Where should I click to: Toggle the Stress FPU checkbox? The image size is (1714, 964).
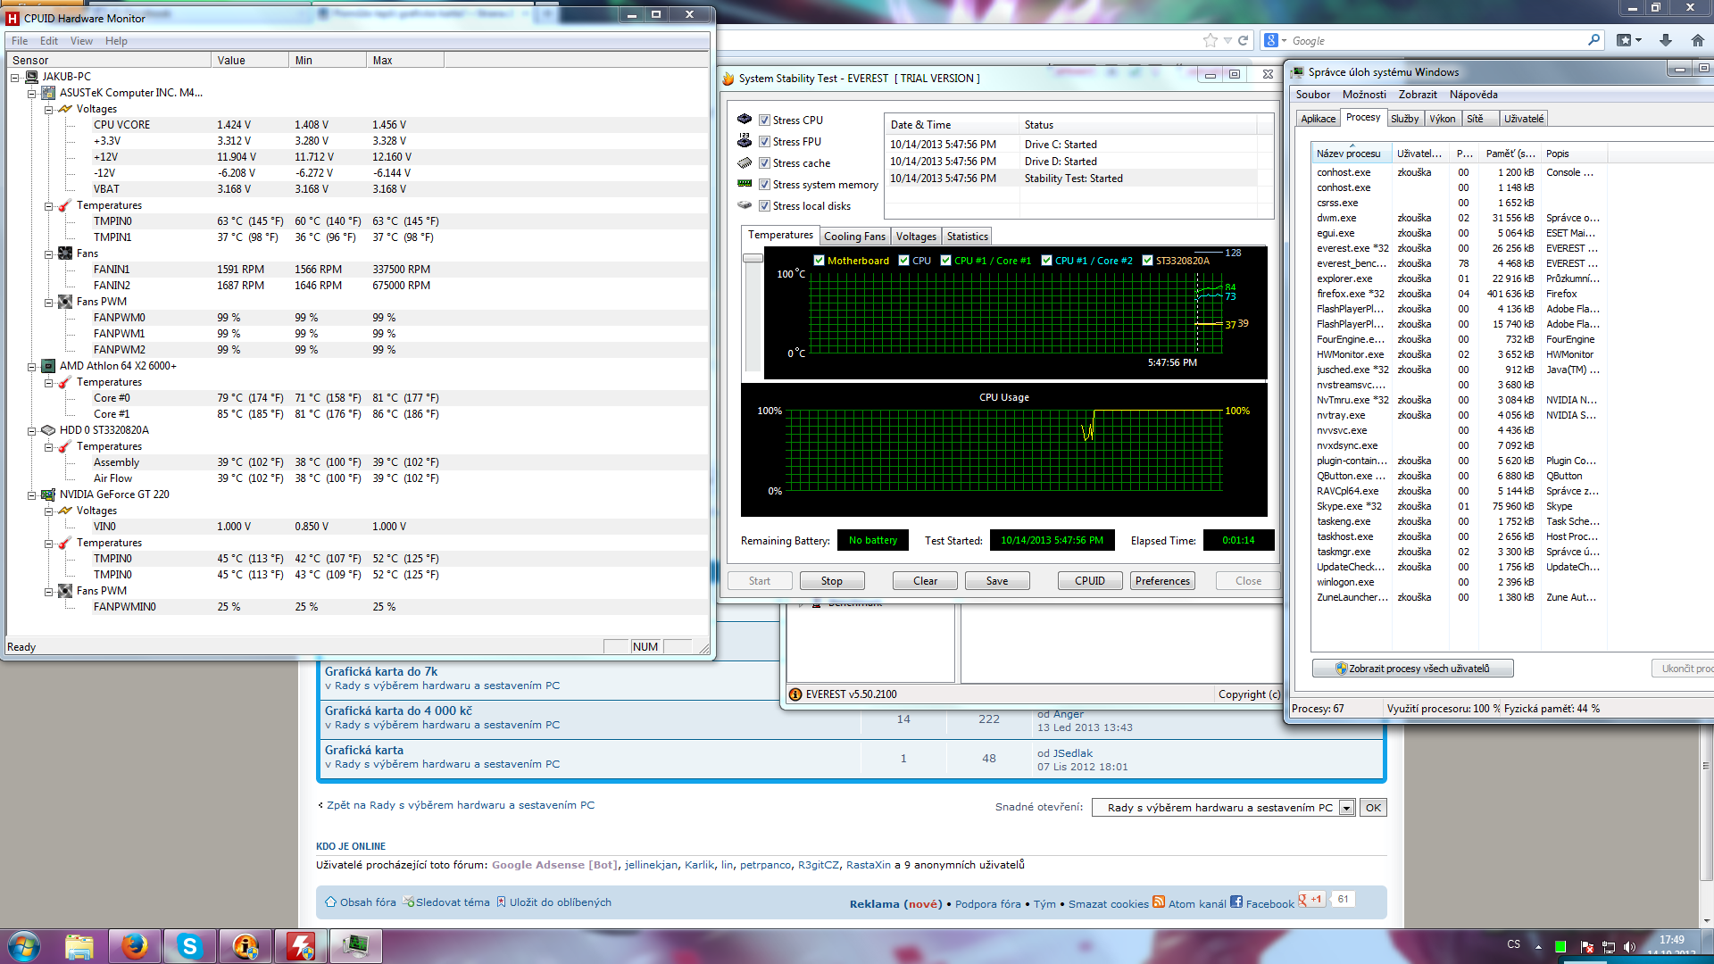click(x=764, y=142)
